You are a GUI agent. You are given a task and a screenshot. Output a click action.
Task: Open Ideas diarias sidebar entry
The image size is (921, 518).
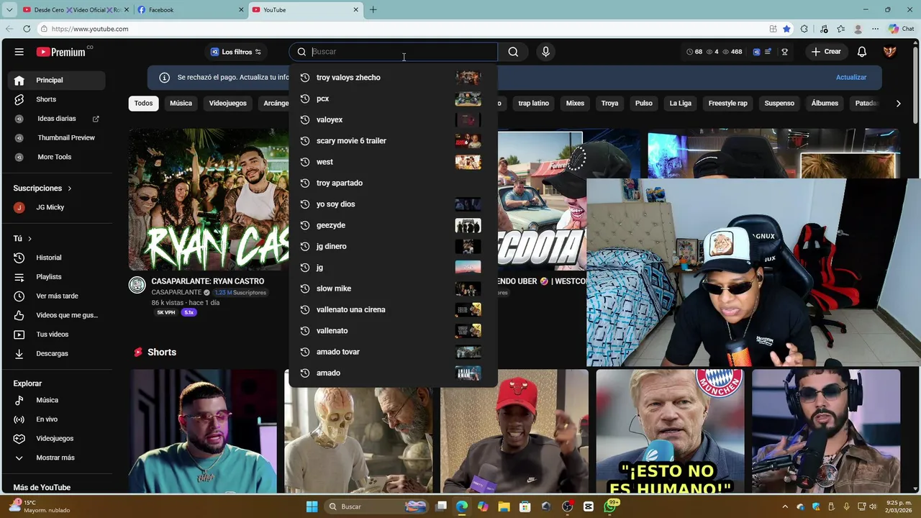[56, 119]
